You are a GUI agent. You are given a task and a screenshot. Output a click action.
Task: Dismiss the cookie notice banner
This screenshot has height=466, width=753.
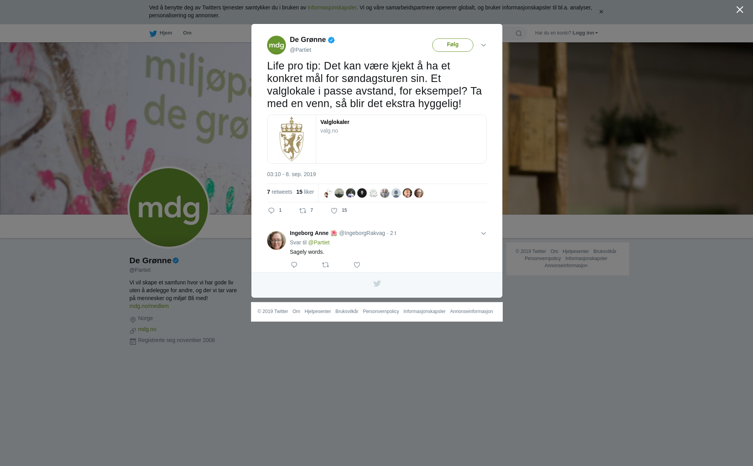point(601,12)
